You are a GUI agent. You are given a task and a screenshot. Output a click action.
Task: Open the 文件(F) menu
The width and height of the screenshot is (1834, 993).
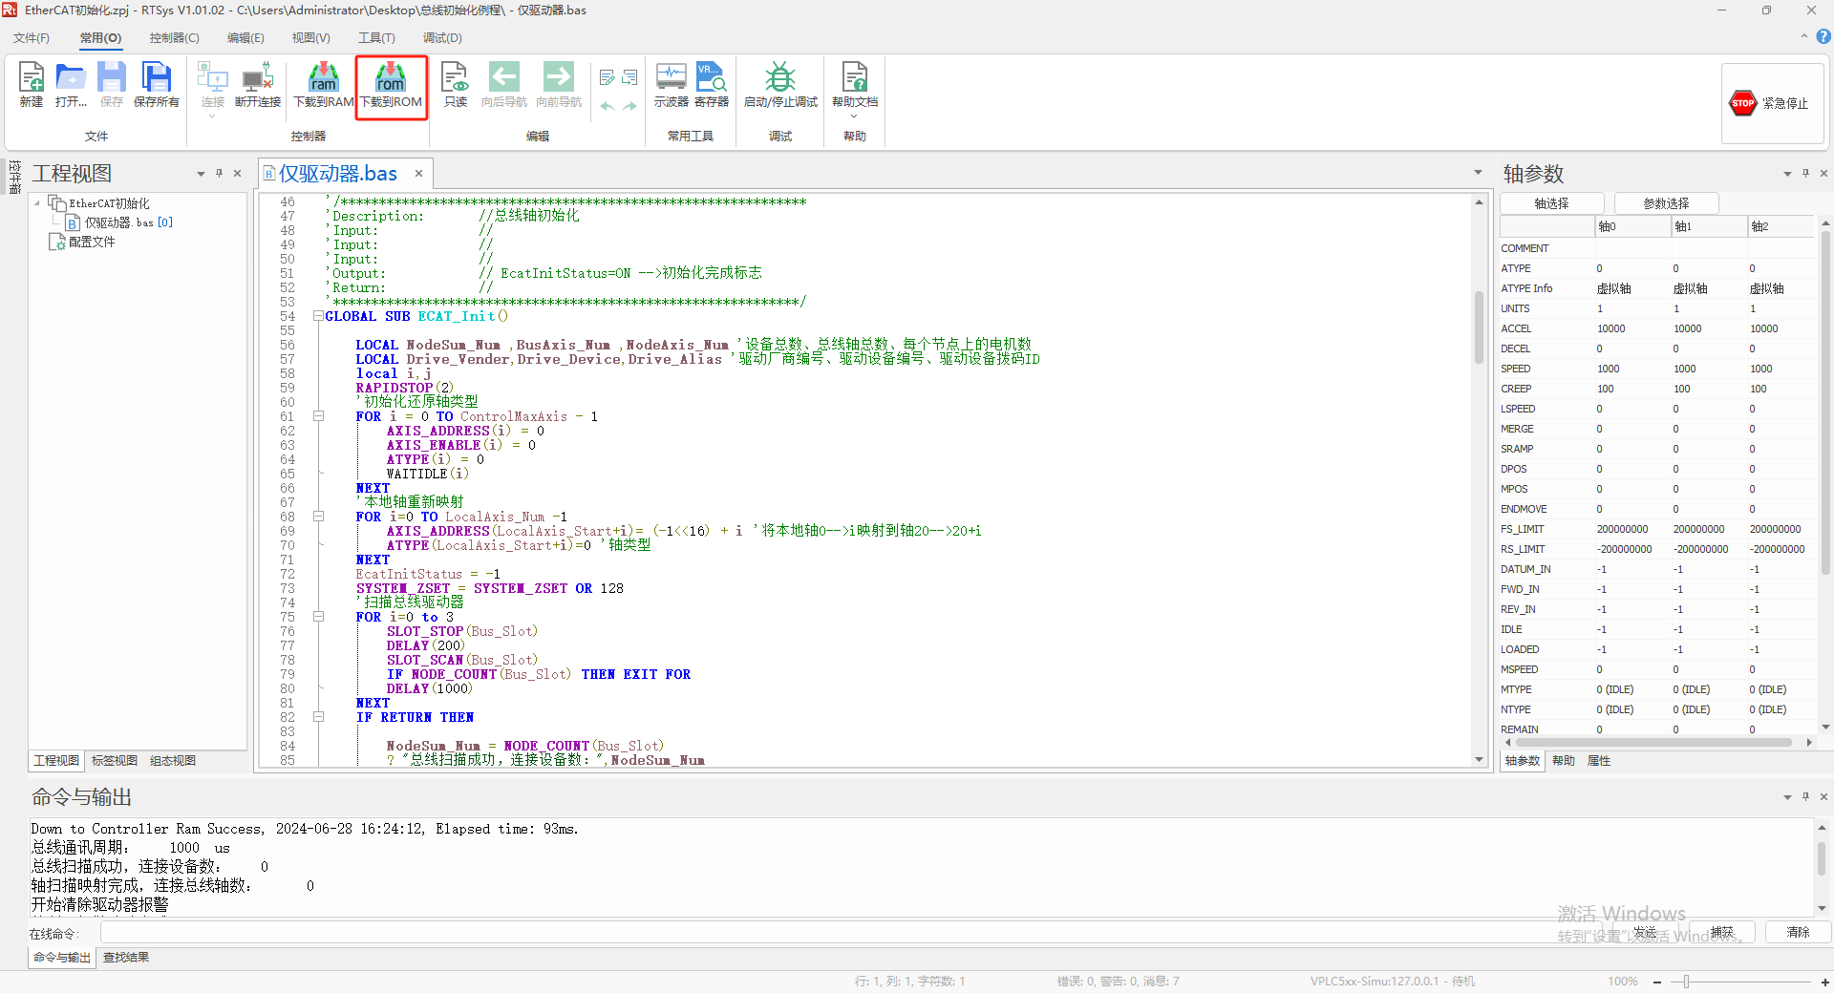(32, 38)
